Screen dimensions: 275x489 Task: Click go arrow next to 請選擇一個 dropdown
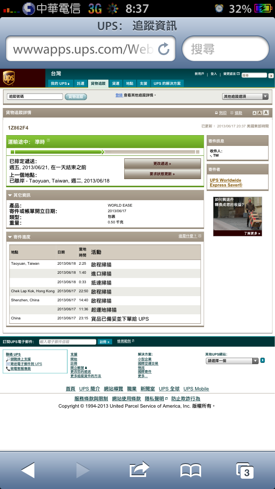point(263,360)
